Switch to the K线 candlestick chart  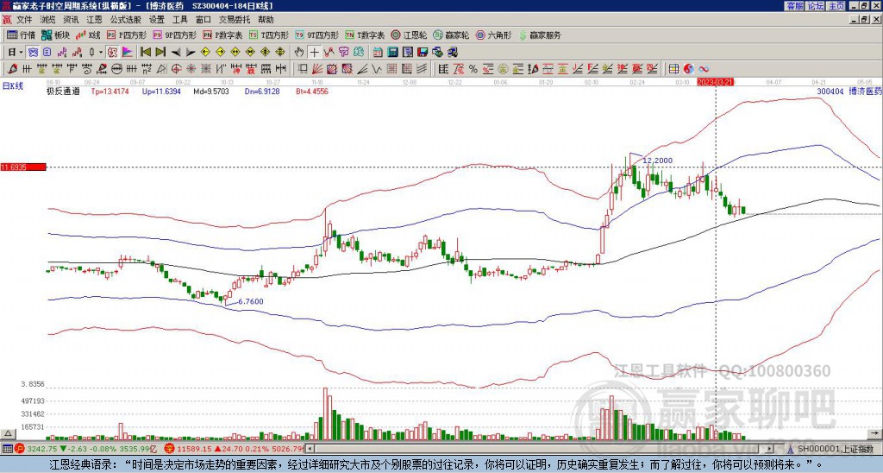pyautogui.click(x=88, y=35)
